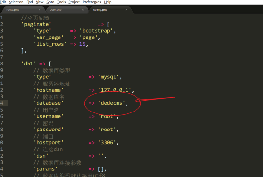The height and width of the screenshot is (177, 263).
Task: Click the 'database' key text
Action: click(49, 103)
